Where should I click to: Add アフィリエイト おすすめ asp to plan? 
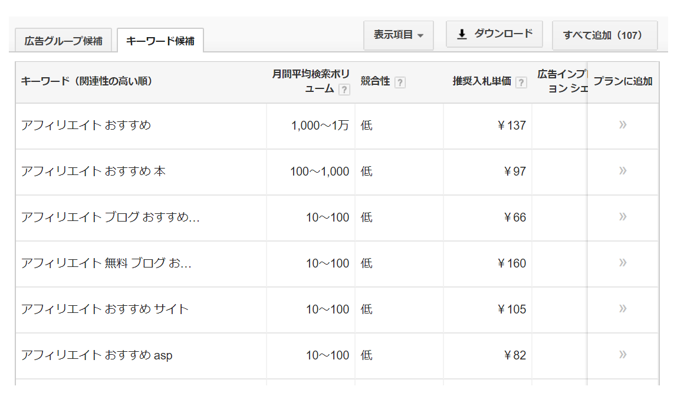tap(623, 355)
